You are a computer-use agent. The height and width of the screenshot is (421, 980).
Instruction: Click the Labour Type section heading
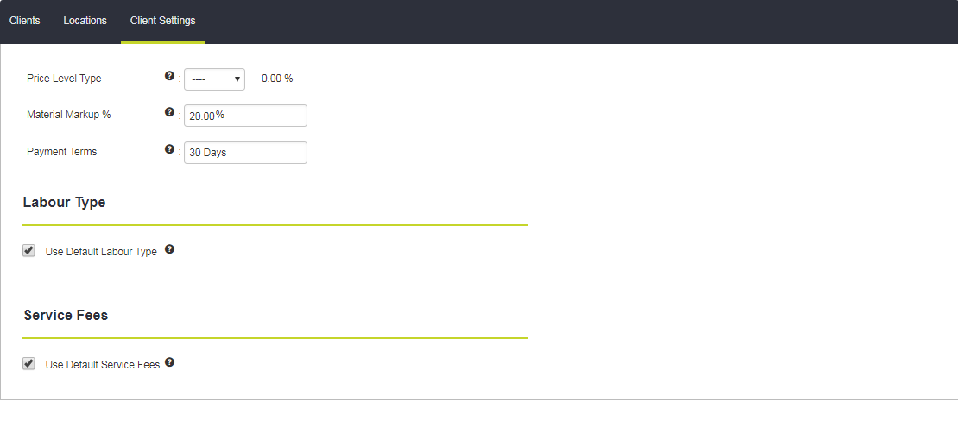[65, 203]
